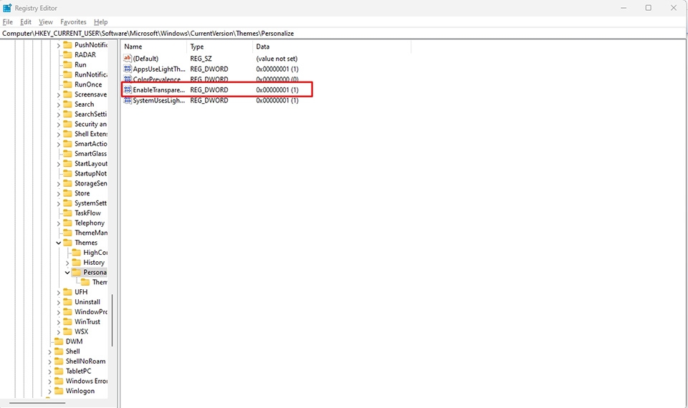This screenshot has width=688, height=408.
Task: Select the AppsUseLightTheme DWORD icon
Action: [128, 69]
